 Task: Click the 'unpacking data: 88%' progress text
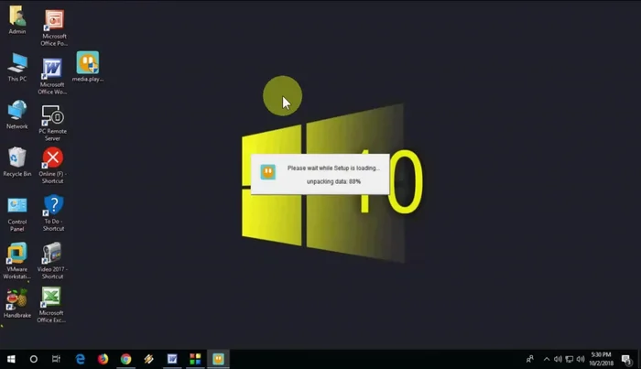tap(333, 181)
